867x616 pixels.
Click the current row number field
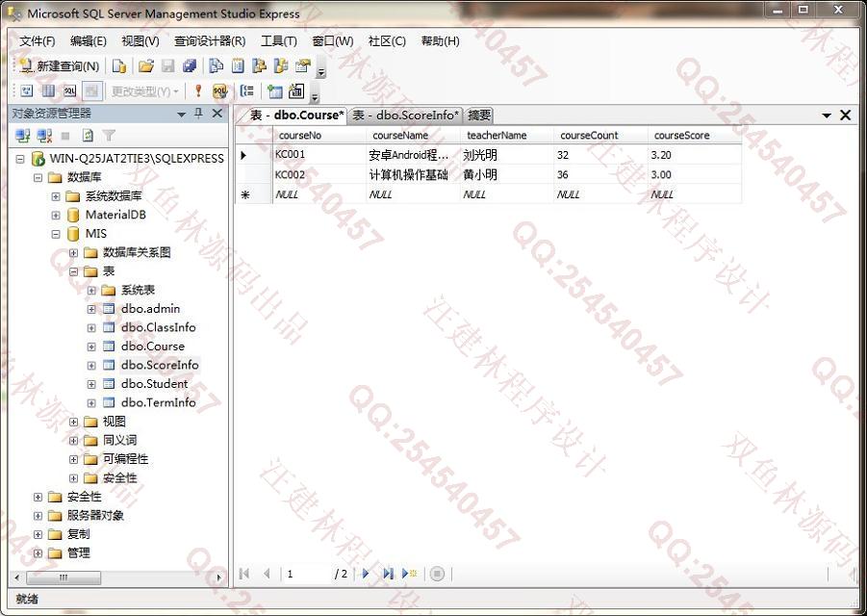(307, 574)
